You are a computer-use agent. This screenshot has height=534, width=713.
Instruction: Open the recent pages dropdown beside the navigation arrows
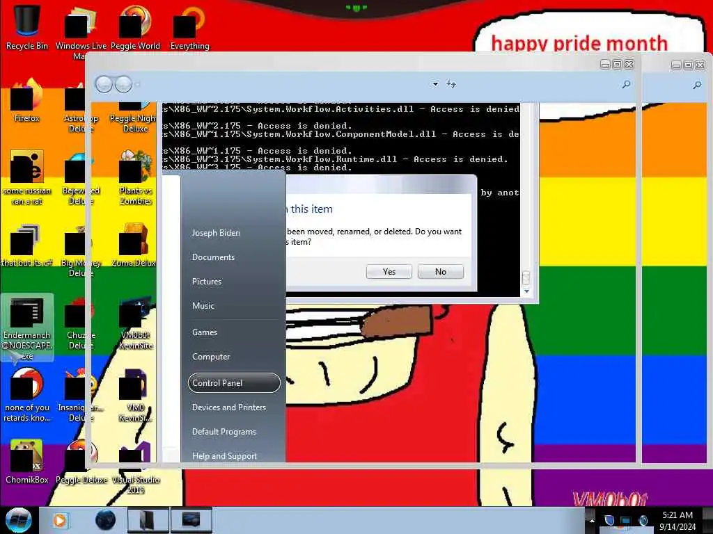(137, 84)
